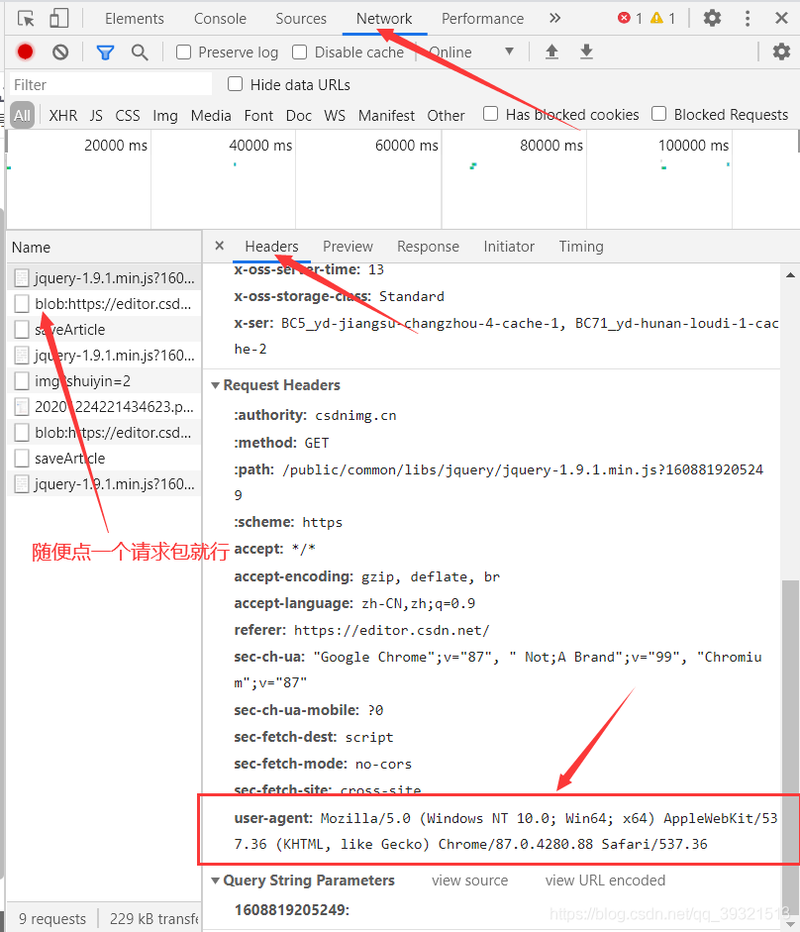Select the Network tab
The height and width of the screenshot is (932, 800).
pos(384,19)
